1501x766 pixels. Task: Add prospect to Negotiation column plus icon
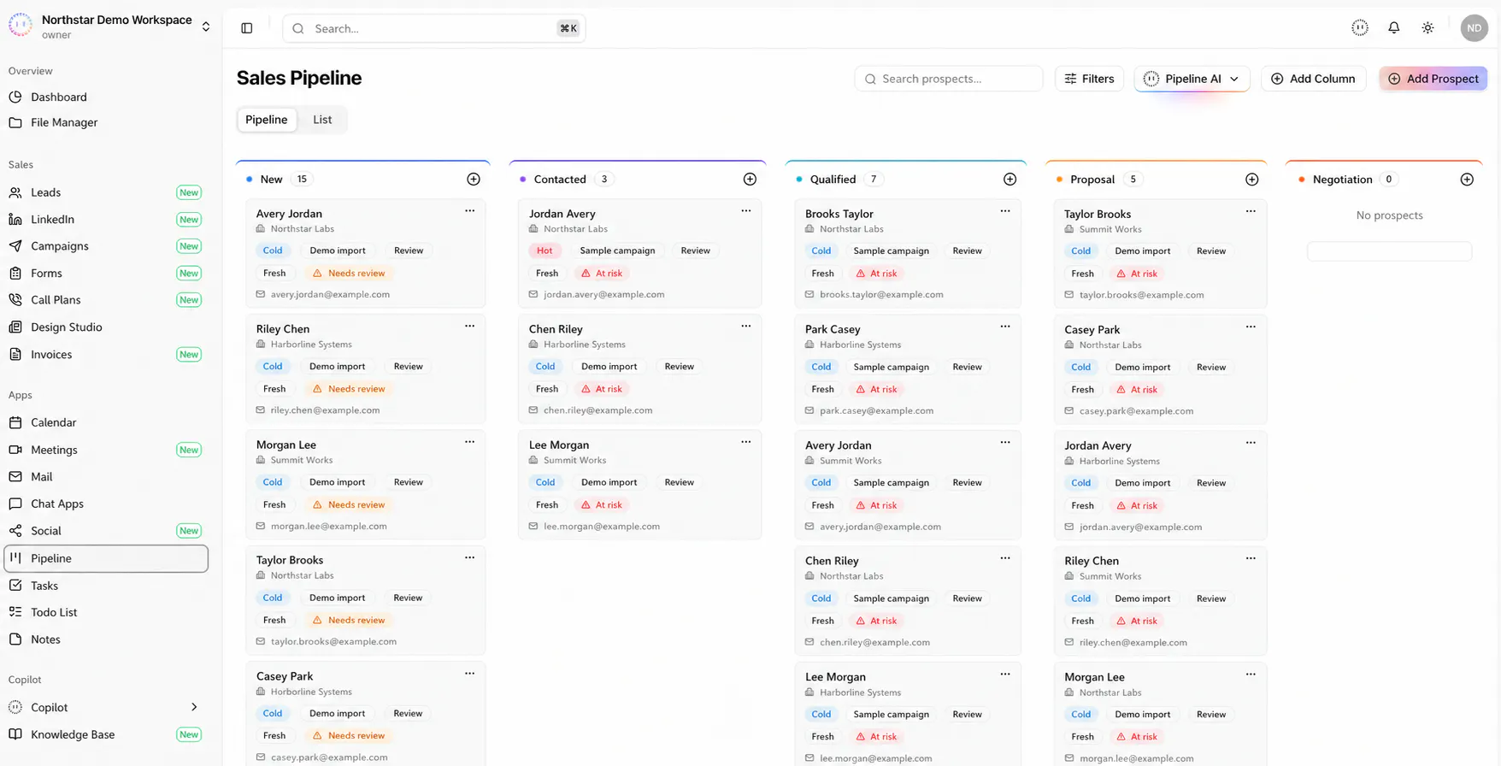pos(1467,180)
